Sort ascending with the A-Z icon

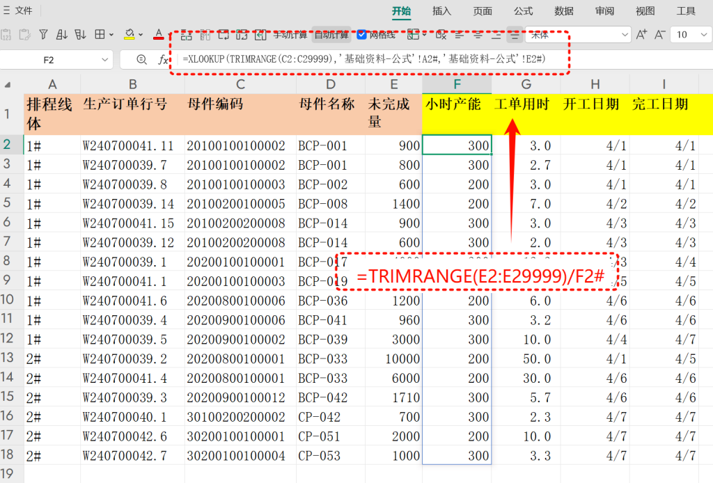[x=61, y=35]
